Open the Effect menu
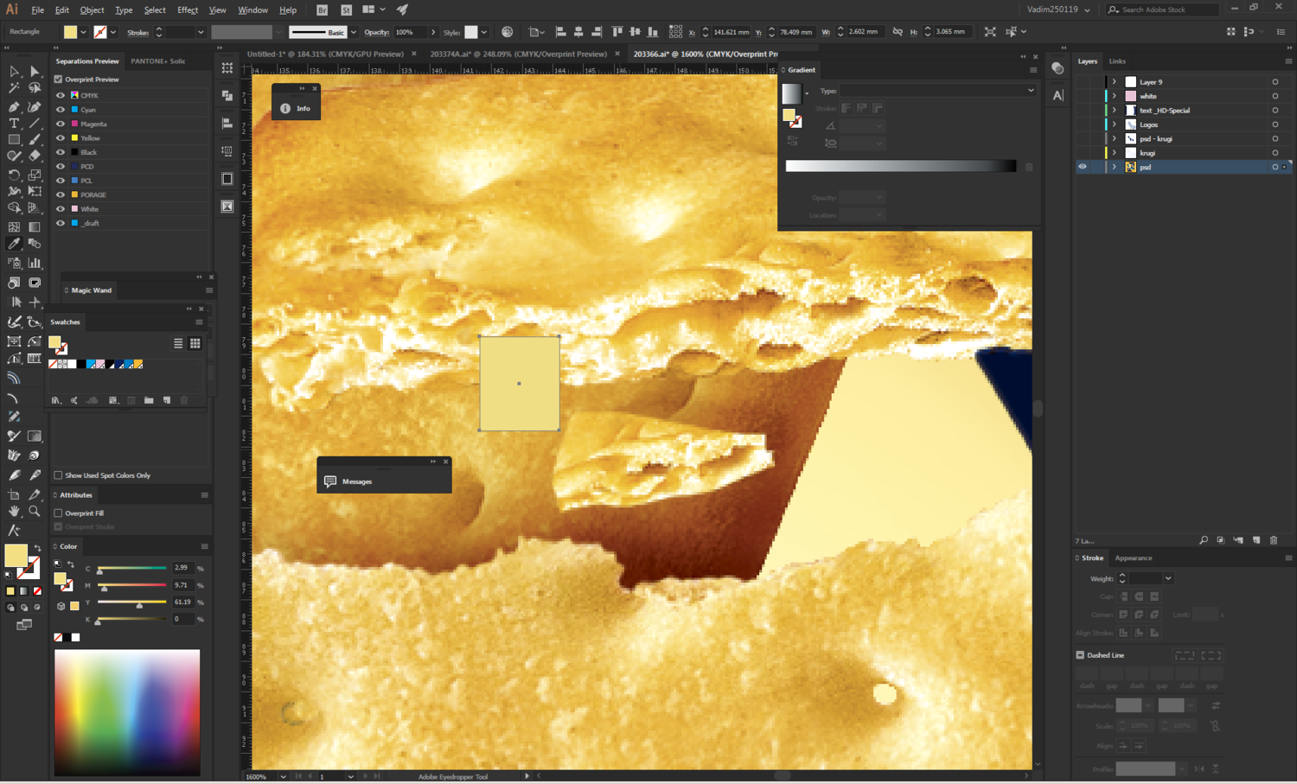Viewport: 1297px width, 784px height. [x=188, y=10]
